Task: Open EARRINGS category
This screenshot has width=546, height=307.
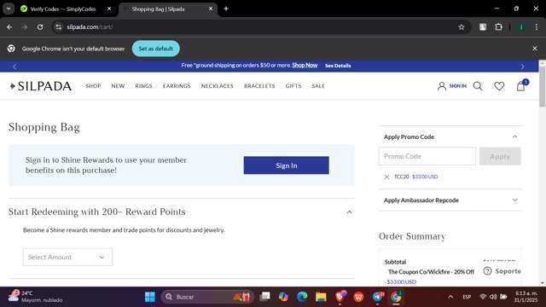Action: point(177,86)
